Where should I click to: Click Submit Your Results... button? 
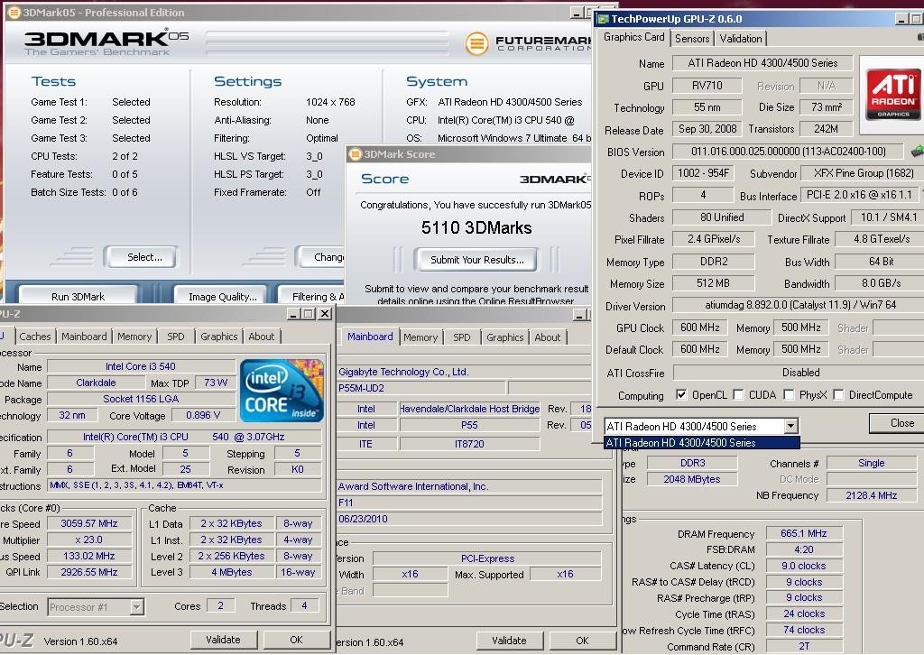click(476, 260)
